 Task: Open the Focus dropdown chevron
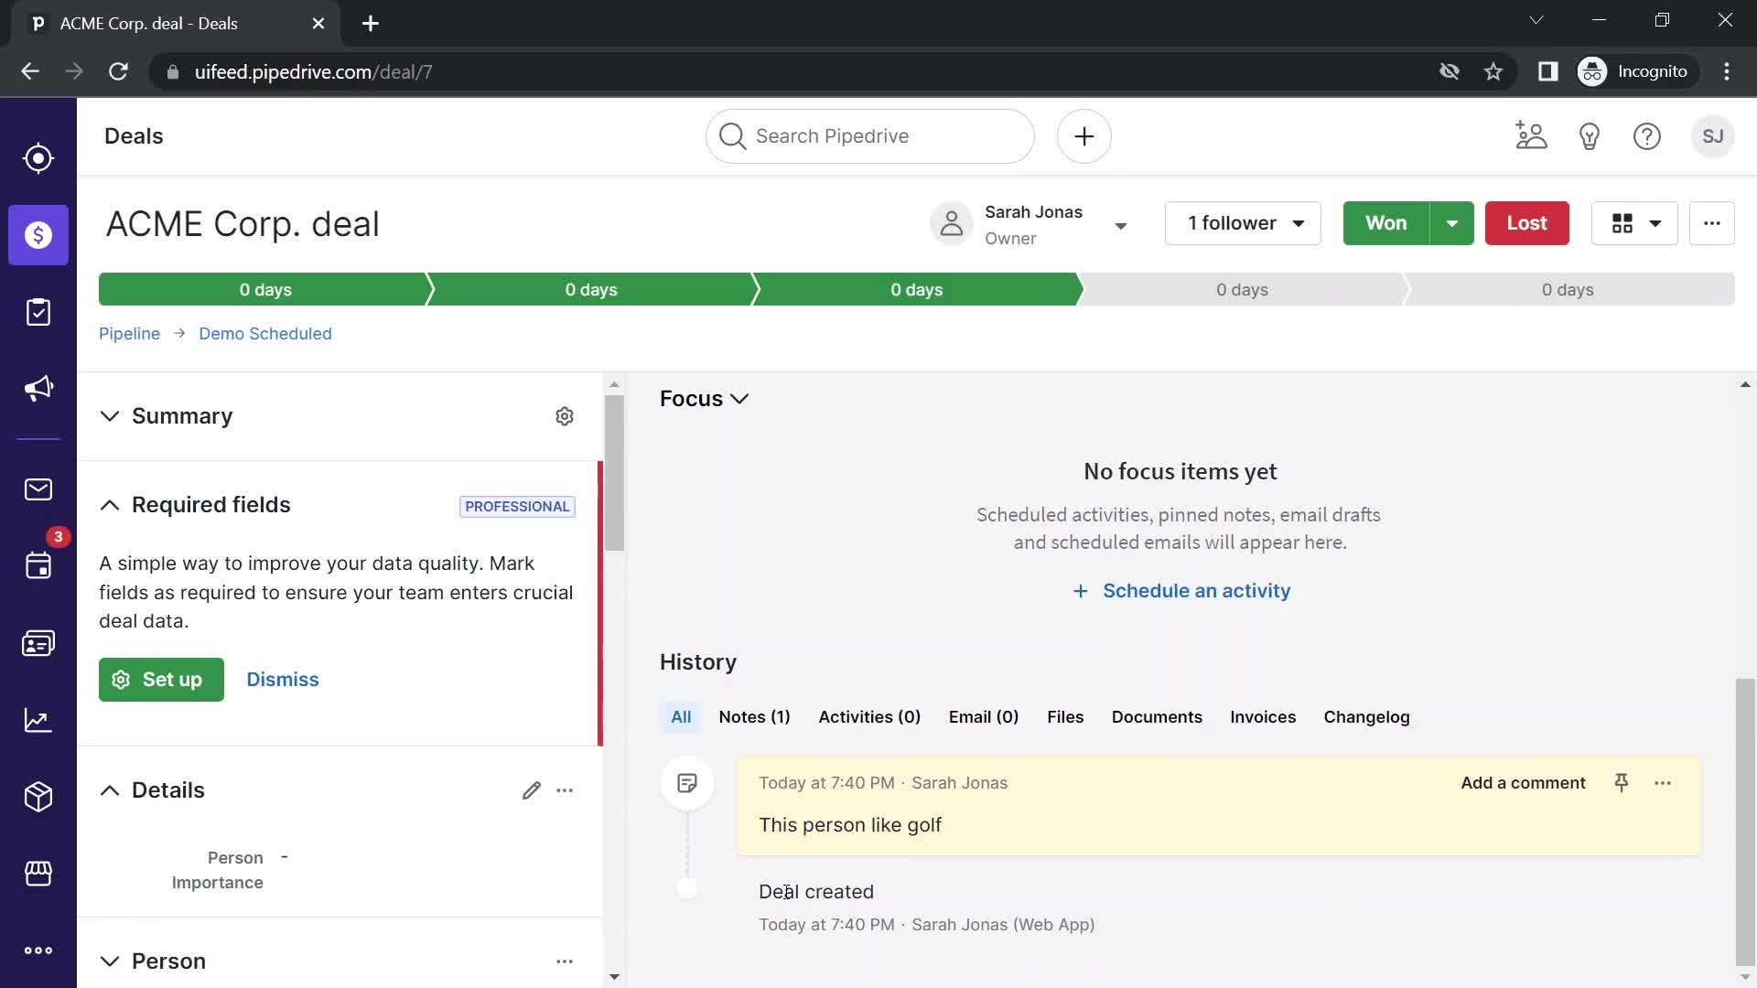pyautogui.click(x=739, y=399)
